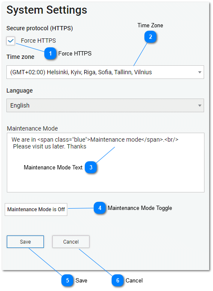This screenshot has width=213, height=291.
Task: Open the Language dropdown showing English
Action: tap(105, 105)
